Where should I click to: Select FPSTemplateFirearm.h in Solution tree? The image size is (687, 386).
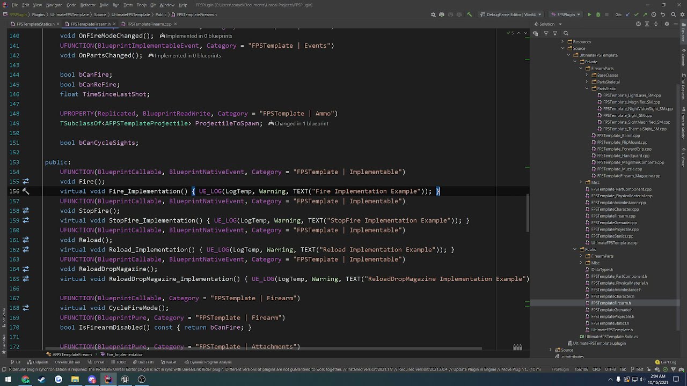pos(611,303)
